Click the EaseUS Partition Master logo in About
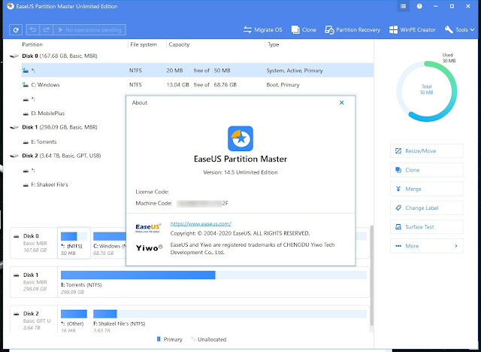The height and width of the screenshot is (352, 481). tap(240, 139)
